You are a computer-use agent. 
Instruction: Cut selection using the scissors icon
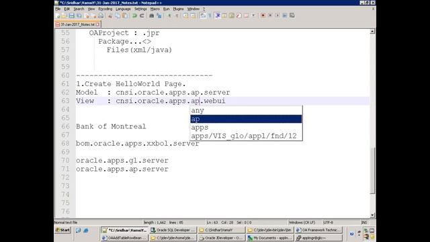(x=110, y=15)
